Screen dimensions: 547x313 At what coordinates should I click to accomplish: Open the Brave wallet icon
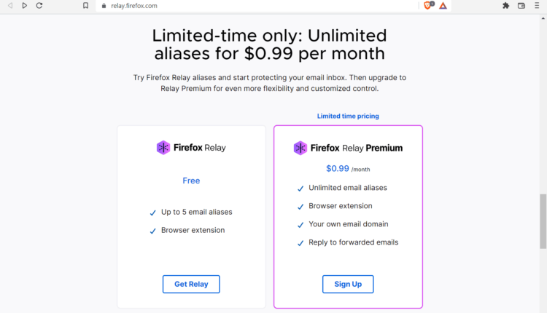point(521,6)
